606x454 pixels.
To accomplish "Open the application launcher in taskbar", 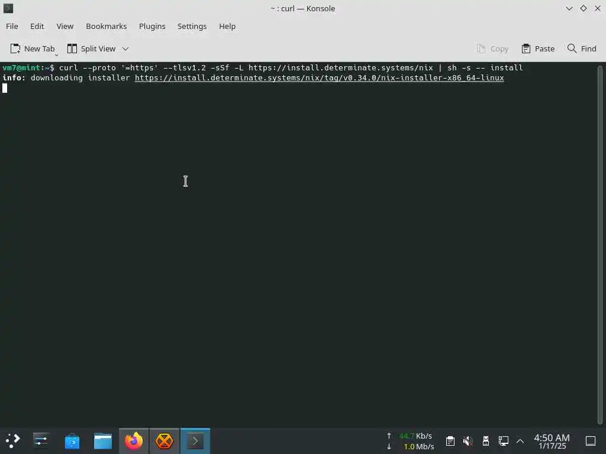I will pyautogui.click(x=13, y=441).
